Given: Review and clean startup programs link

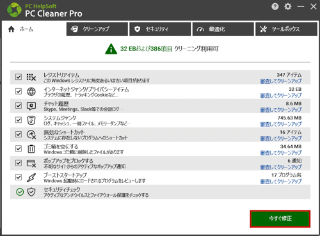Looking at the screenshot, I should point(281,181).
